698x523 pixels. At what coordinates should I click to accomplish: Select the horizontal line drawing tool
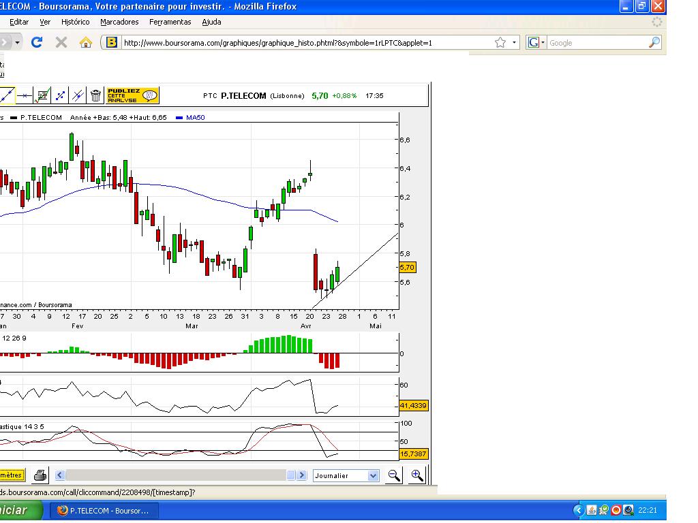[x=25, y=95]
